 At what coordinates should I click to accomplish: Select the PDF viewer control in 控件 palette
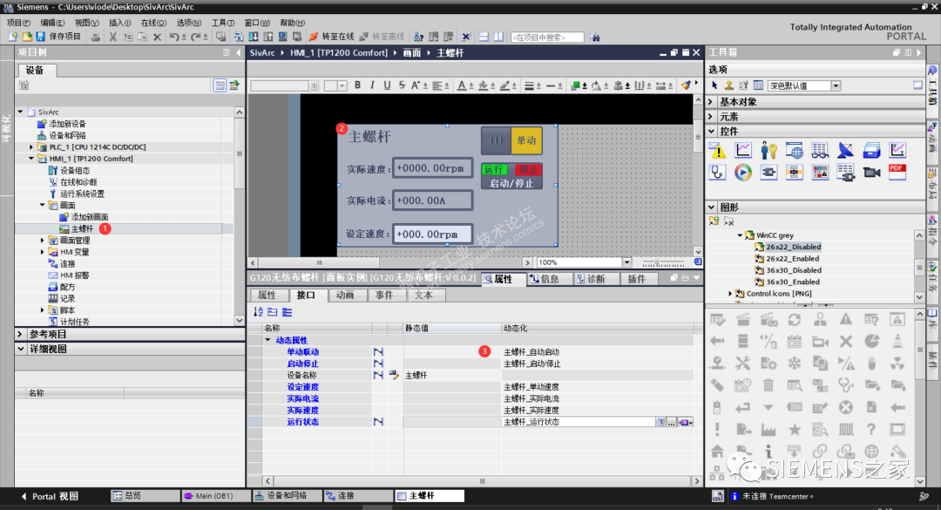(x=897, y=173)
